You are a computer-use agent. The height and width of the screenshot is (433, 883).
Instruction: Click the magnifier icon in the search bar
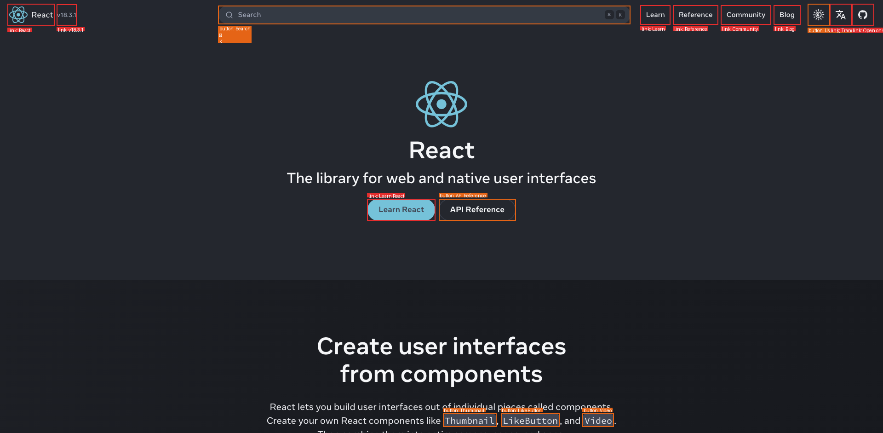pos(229,15)
